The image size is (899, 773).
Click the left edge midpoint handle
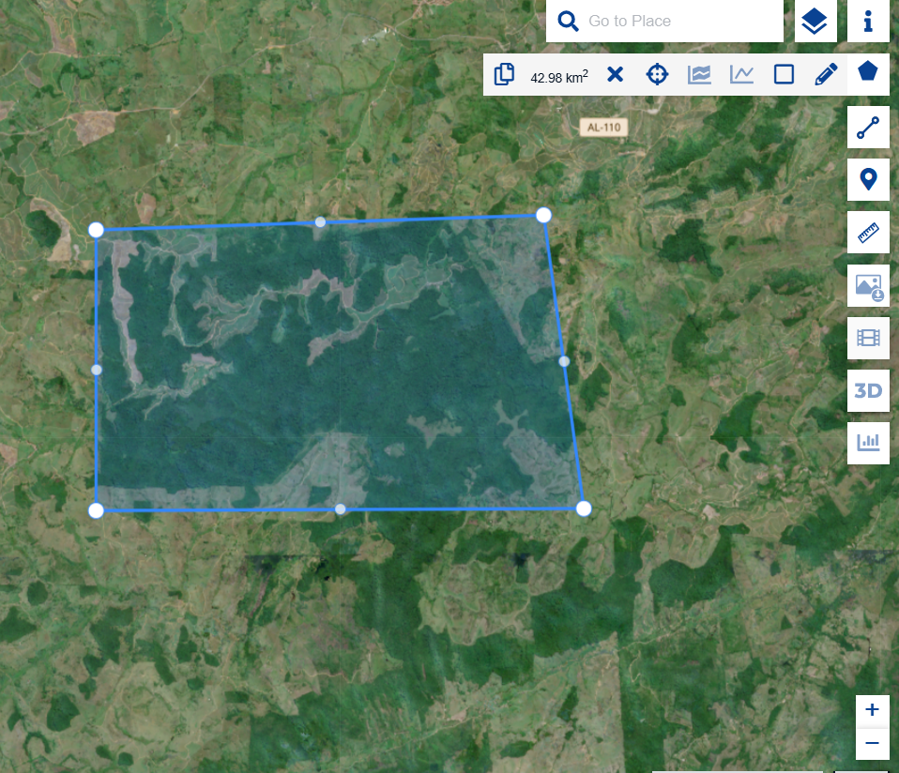pos(97,371)
